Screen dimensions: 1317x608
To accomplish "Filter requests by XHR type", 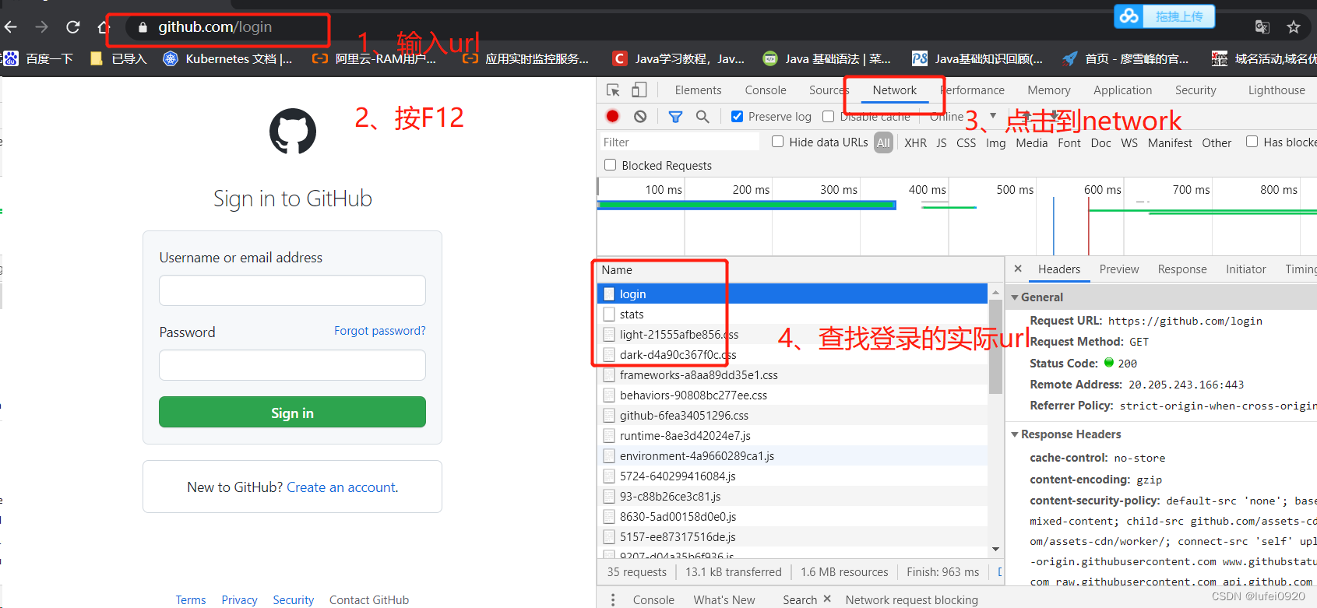I will click(x=915, y=142).
